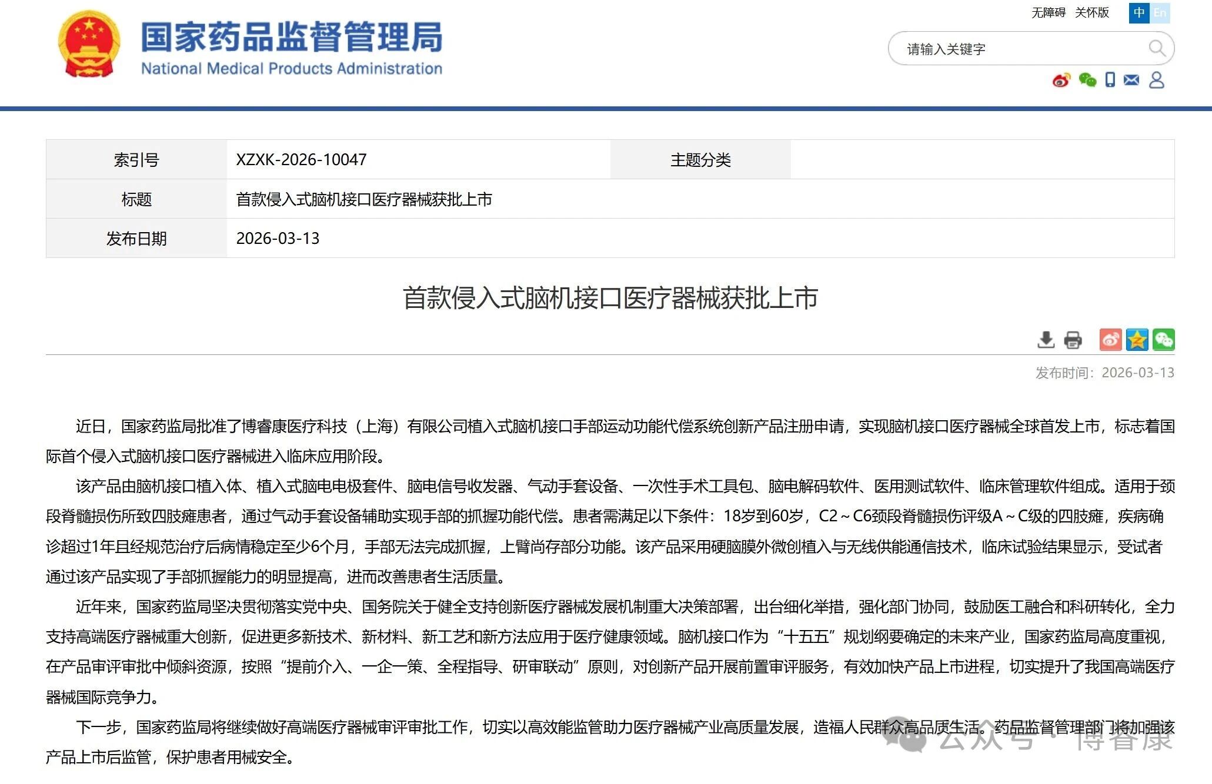1212x784 pixels.
Task: Click the 国家药品监督管理局 site title
Action: [291, 38]
